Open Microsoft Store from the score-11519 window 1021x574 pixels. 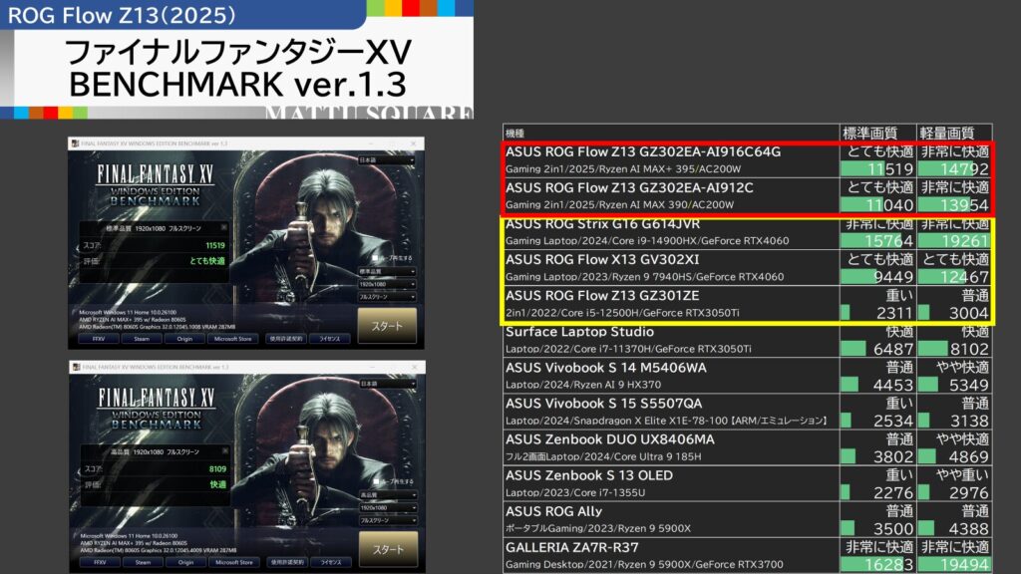click(x=233, y=339)
